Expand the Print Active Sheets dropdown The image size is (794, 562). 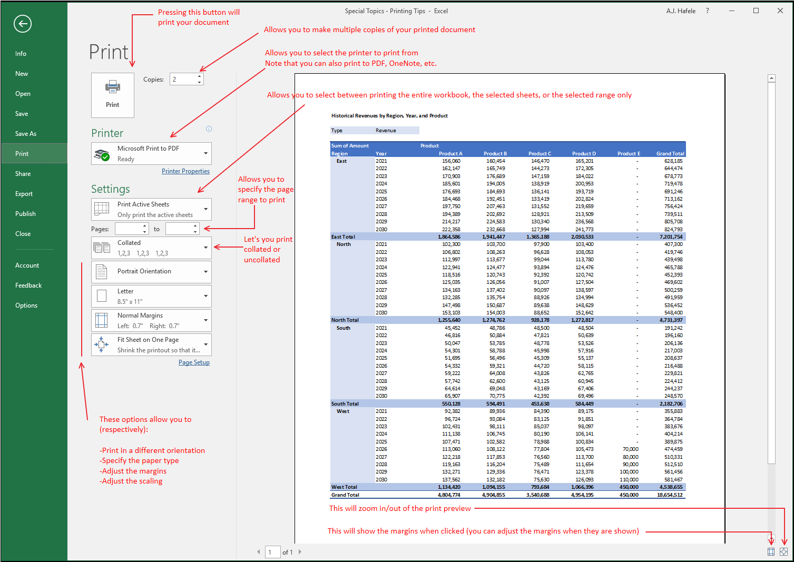coord(151,209)
